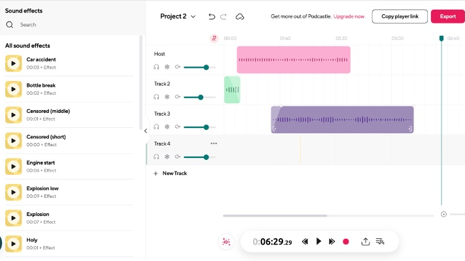Viewport: 465px width, 261px height.
Task: Zoom in the timeline with plus icon
Action: point(443,214)
